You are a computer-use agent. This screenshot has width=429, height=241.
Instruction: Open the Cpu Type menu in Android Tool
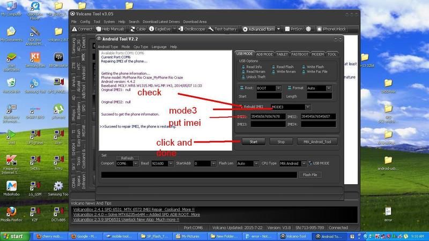[x=140, y=47]
